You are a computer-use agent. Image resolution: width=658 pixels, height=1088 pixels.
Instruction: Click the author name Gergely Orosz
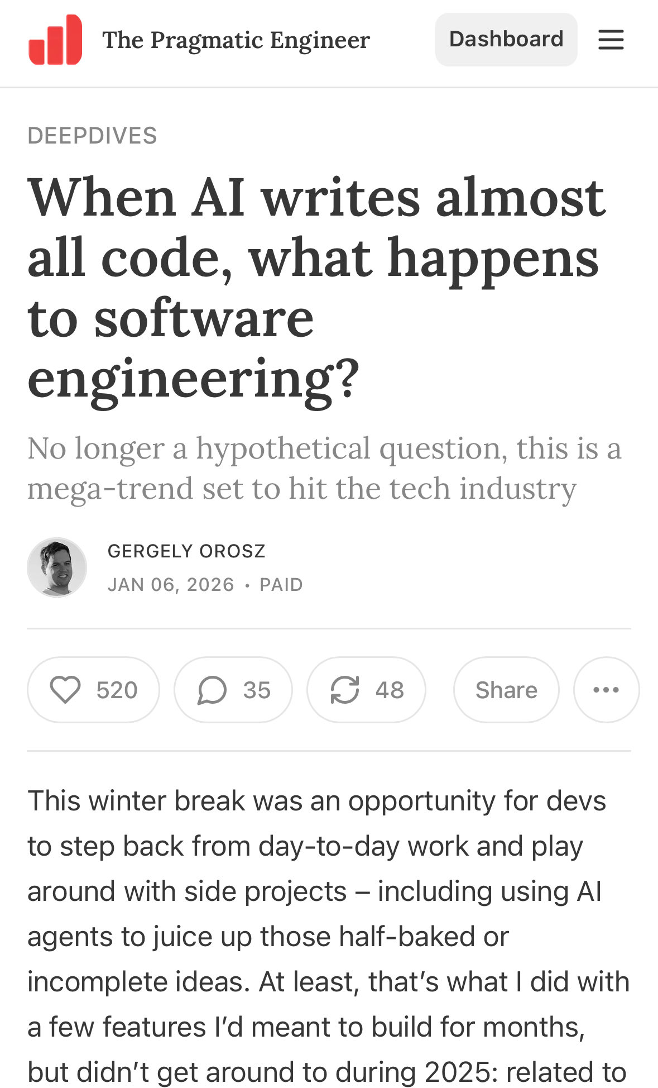pos(186,551)
